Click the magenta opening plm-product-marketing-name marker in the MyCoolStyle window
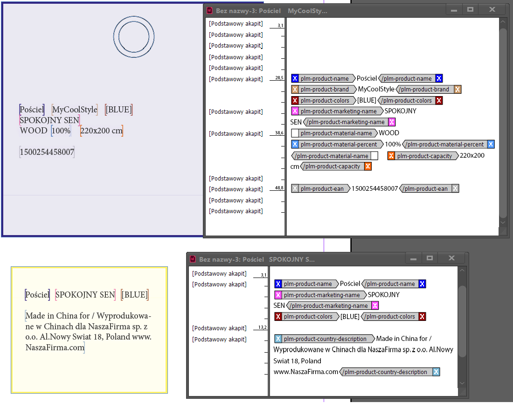513x403 pixels. tap(337, 111)
